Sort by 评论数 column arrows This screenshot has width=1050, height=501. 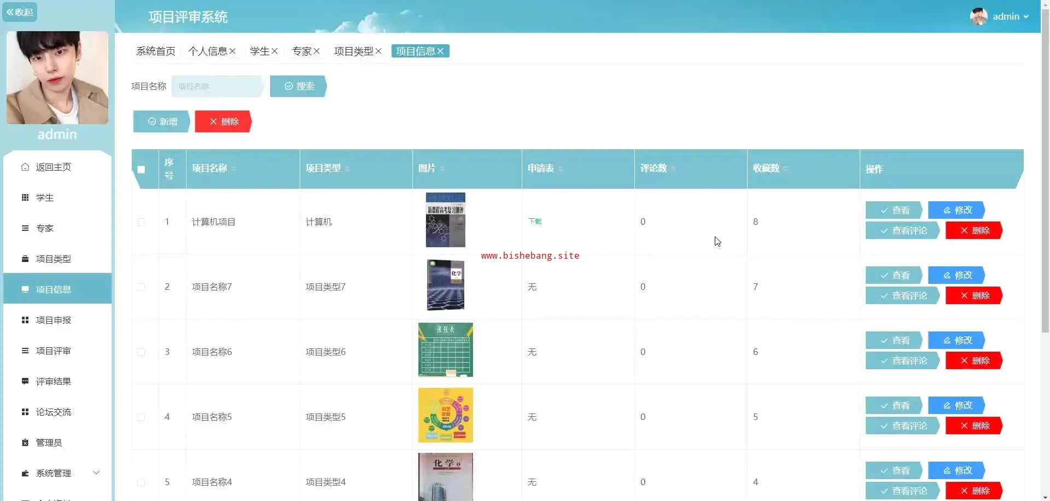(673, 168)
